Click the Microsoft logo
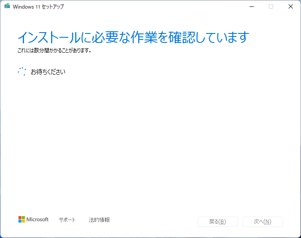This screenshot has width=301, height=238. click(x=33, y=220)
